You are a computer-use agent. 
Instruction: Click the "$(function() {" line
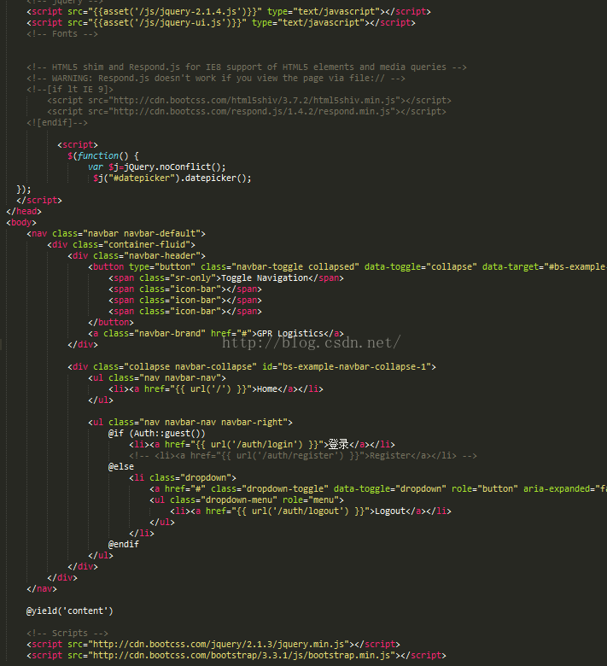click(103, 156)
